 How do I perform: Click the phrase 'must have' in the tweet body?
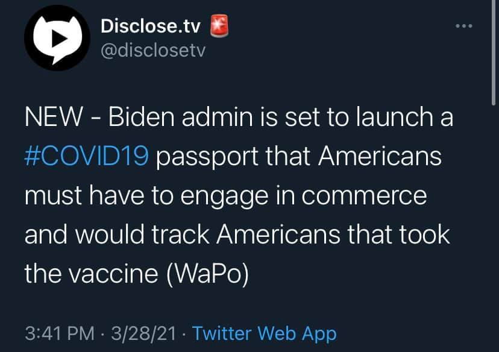click(x=84, y=195)
